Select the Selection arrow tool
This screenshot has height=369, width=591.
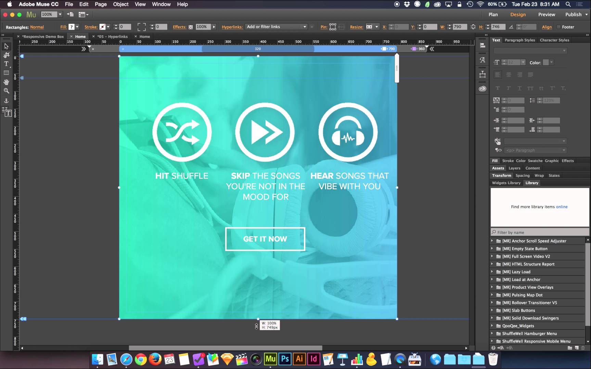point(6,46)
